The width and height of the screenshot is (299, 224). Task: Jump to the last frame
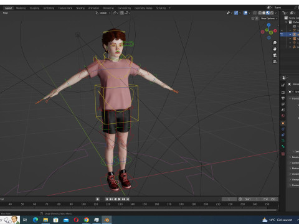coord(128,199)
